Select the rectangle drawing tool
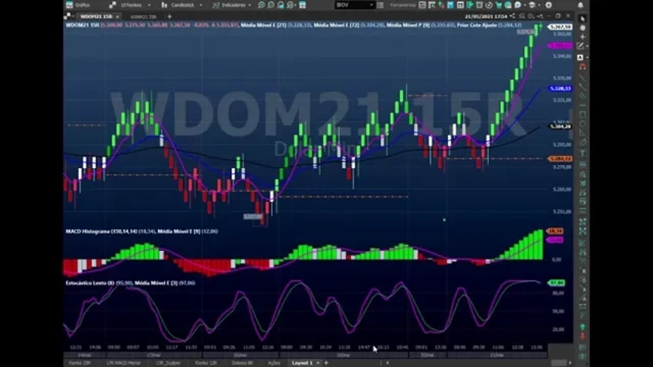Image resolution: width=653 pixels, height=367 pixels. pos(583,115)
